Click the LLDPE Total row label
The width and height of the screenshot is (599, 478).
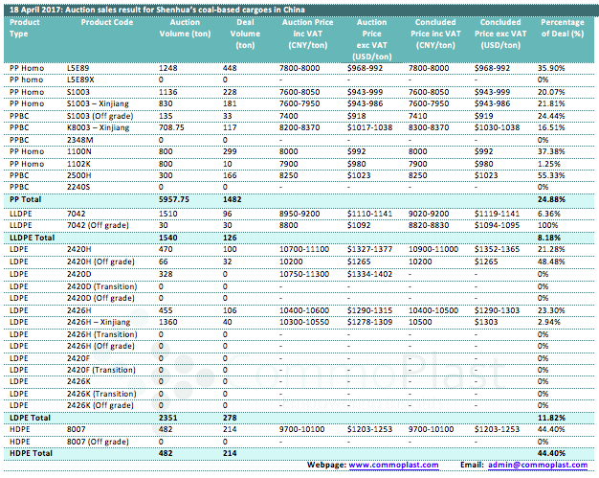[x=31, y=235]
